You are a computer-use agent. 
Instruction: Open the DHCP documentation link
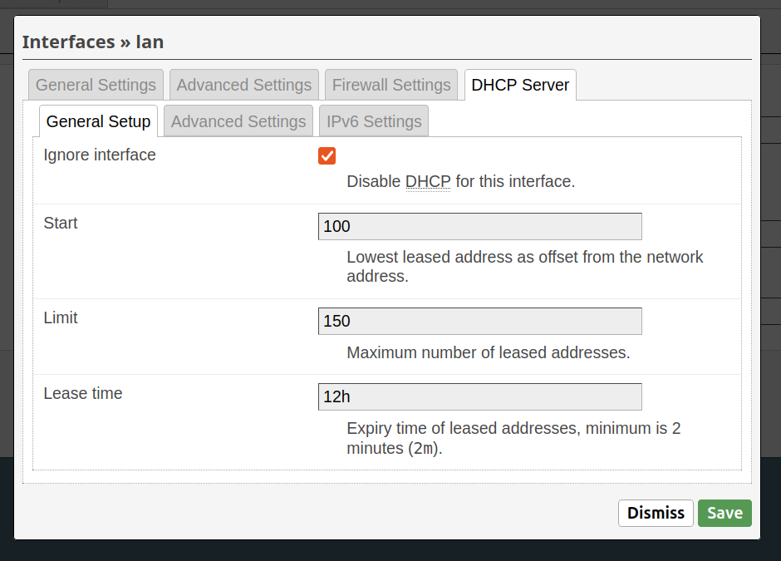[428, 181]
